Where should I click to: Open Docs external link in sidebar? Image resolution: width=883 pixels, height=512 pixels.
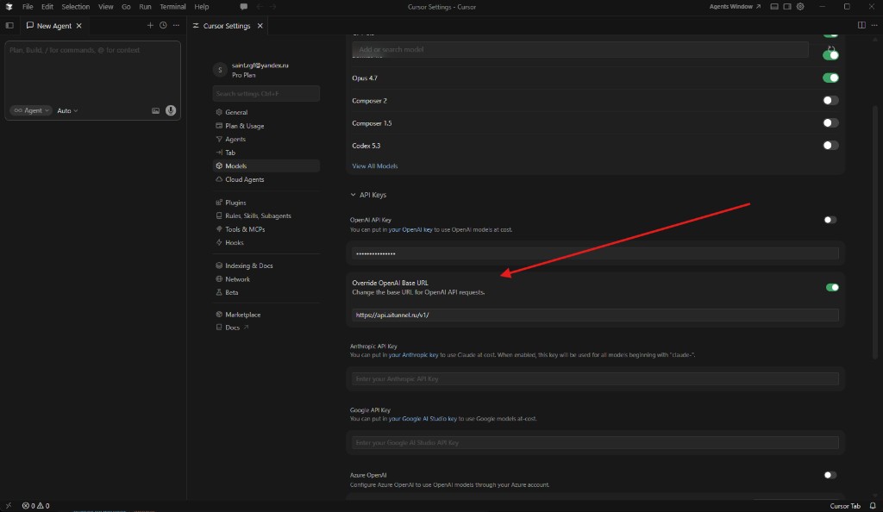pyautogui.click(x=233, y=328)
